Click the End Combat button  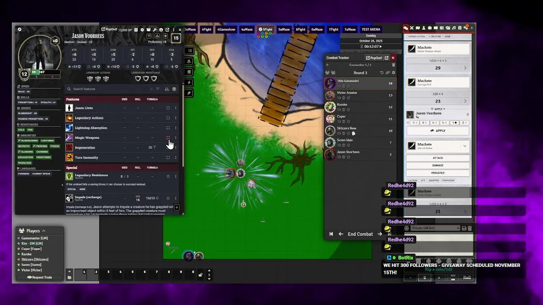coord(360,234)
